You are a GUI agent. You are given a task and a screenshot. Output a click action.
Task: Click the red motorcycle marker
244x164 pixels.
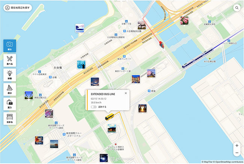coord(162,45)
